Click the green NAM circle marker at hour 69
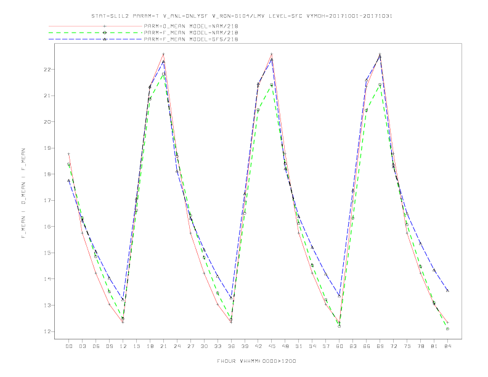This screenshot has height=377, width=488. click(380, 84)
